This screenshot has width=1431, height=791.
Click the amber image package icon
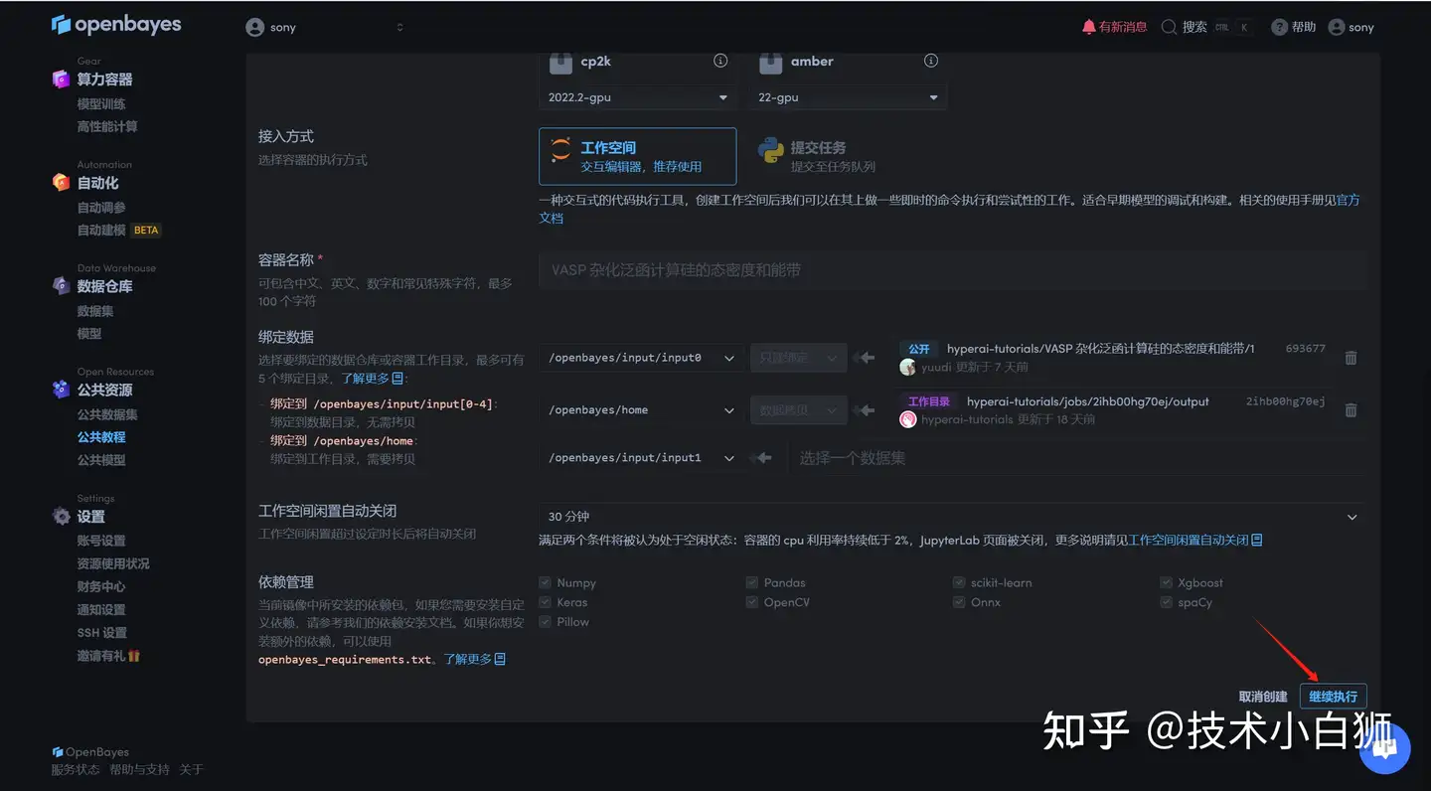click(x=771, y=63)
